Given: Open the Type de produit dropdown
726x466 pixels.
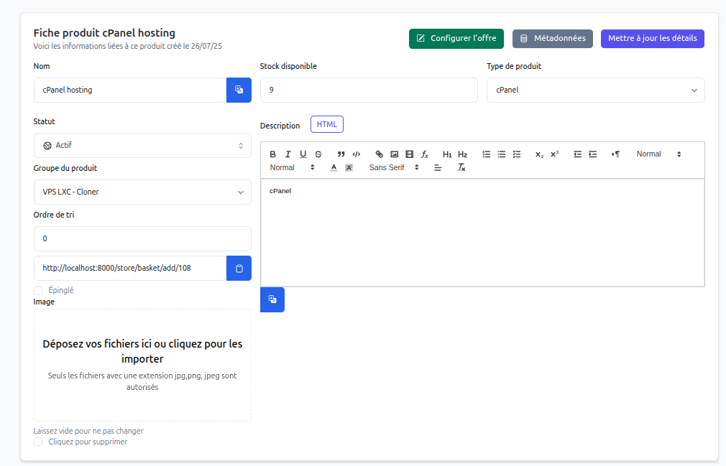Looking at the screenshot, I should pyautogui.click(x=595, y=90).
